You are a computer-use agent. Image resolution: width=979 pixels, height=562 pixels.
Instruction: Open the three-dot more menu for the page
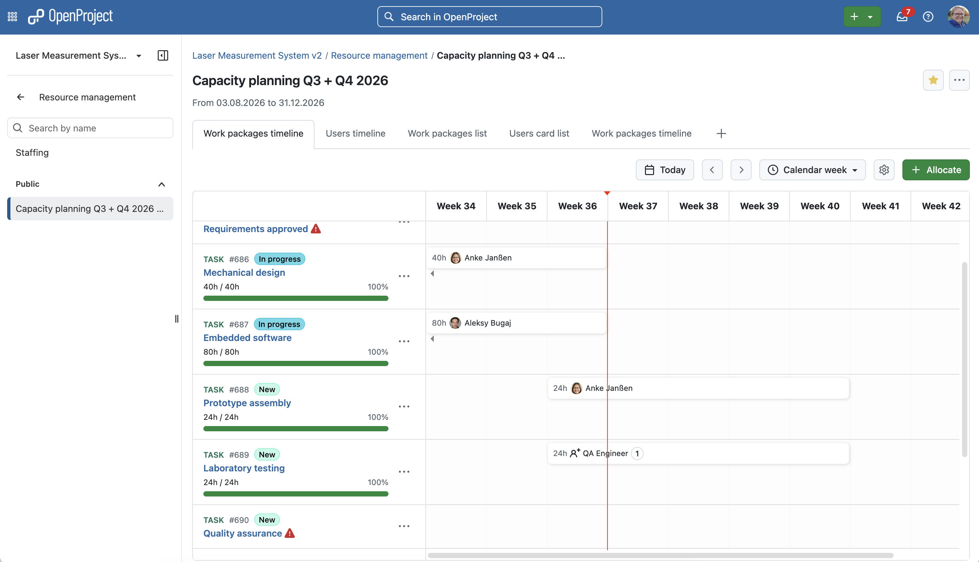(x=959, y=80)
